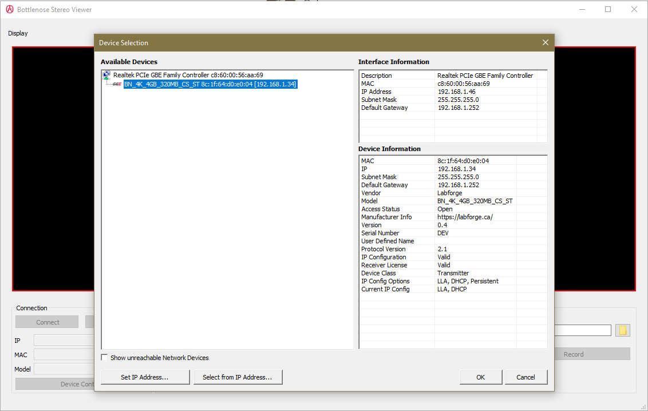Image resolution: width=648 pixels, height=411 pixels.
Task: Click Access Status value Open
Action: click(x=445, y=209)
